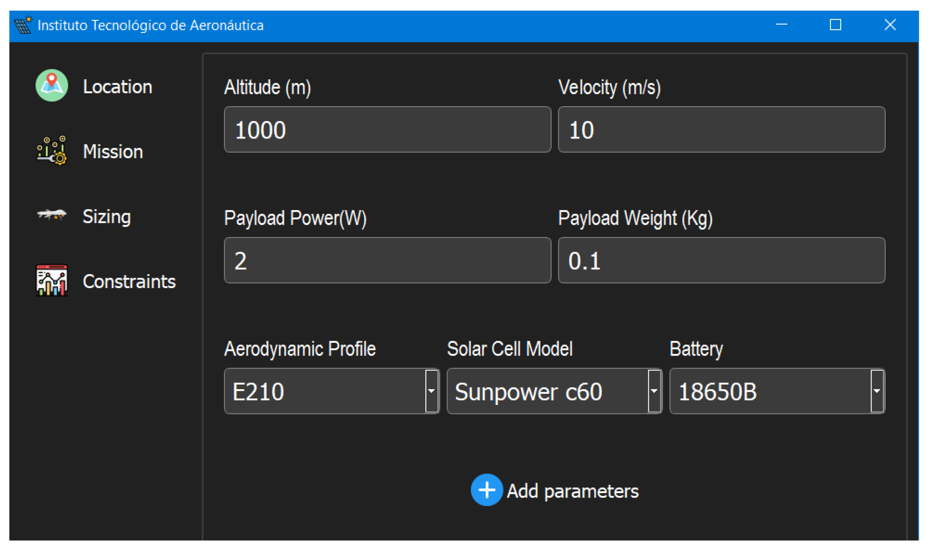Screen dimensions: 931x549
Task: Click the Location label in sidebar
Action: click(x=118, y=86)
